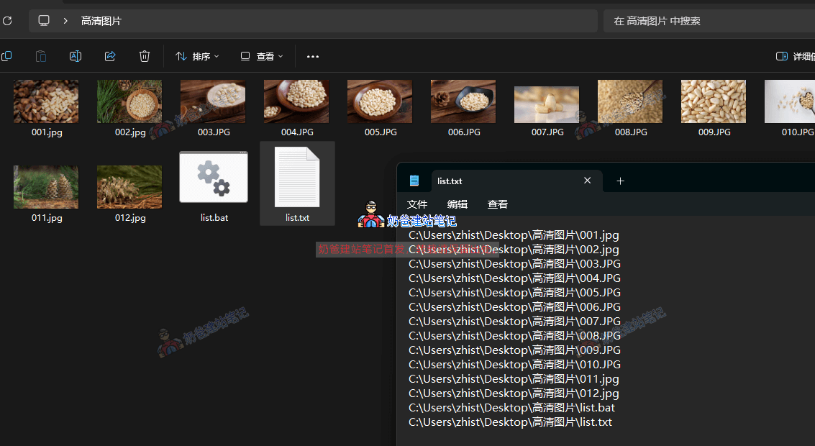Select the Rename icon in the toolbar
This screenshot has width=815, height=446.
coord(76,56)
